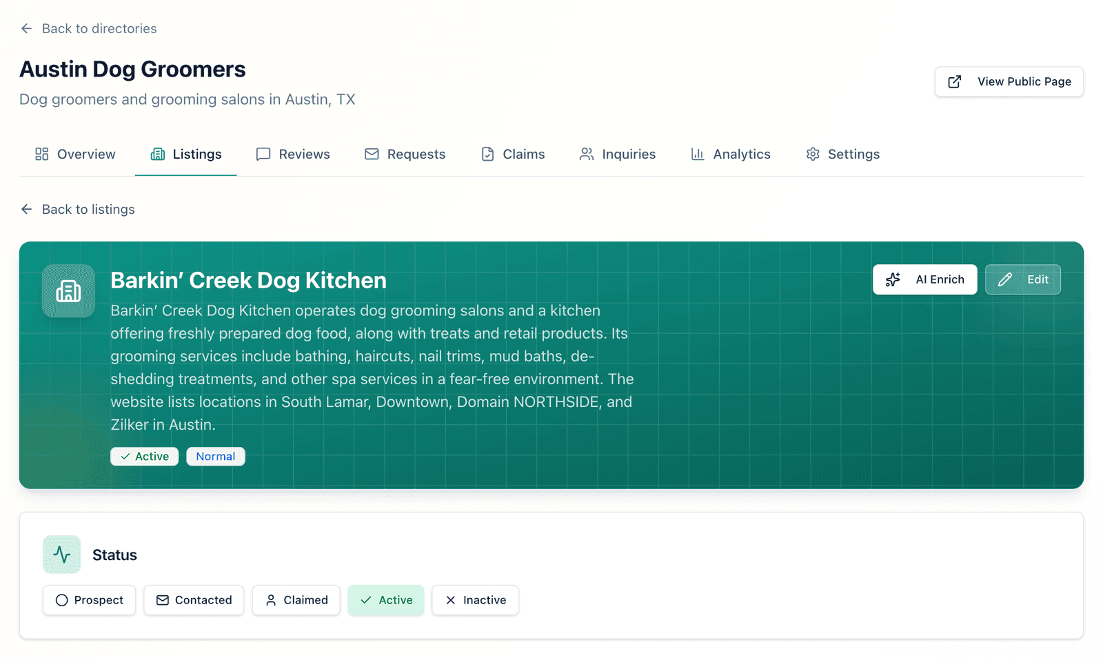Show the Inquiries tab
Screen dimensions: 1103x658
[x=618, y=154]
